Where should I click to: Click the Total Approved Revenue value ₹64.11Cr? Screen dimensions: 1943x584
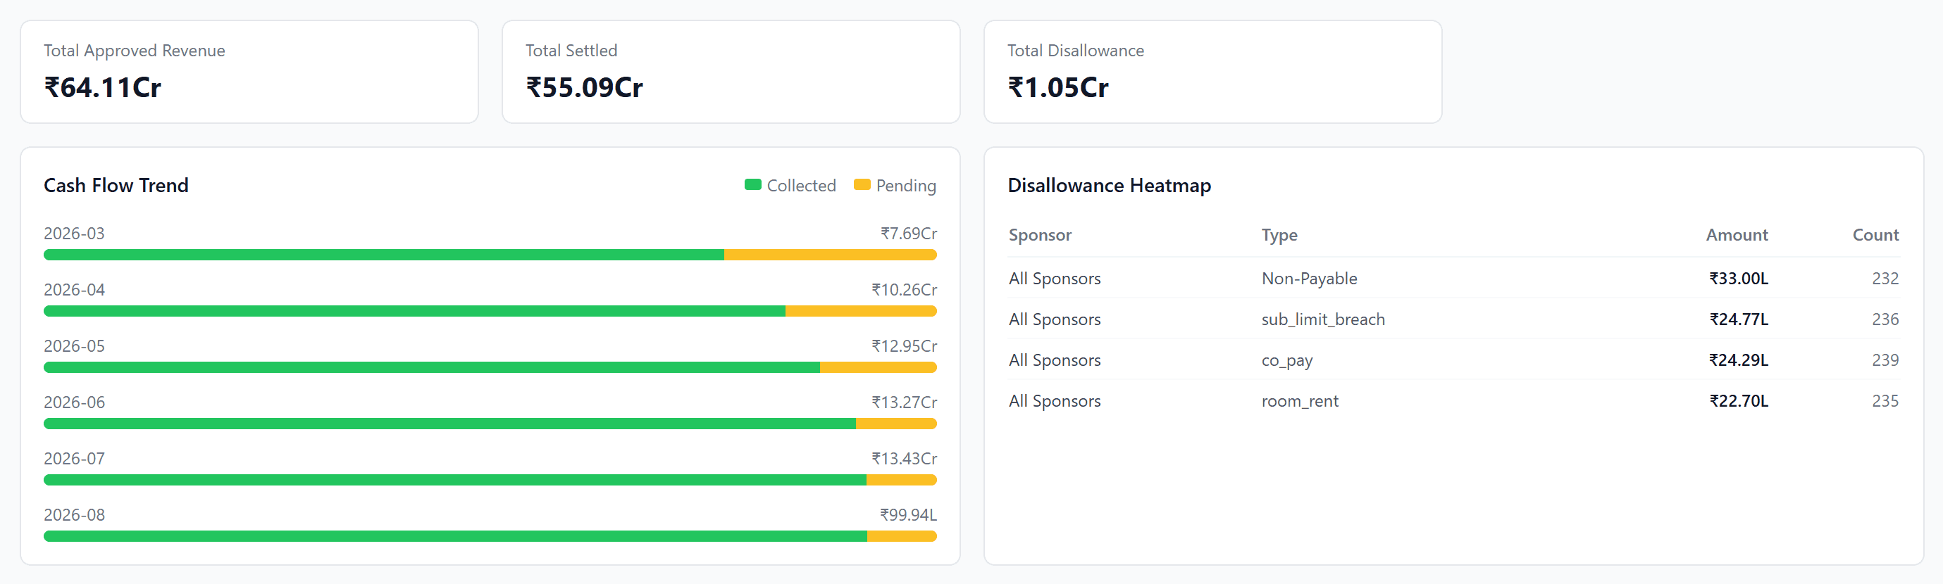103,87
